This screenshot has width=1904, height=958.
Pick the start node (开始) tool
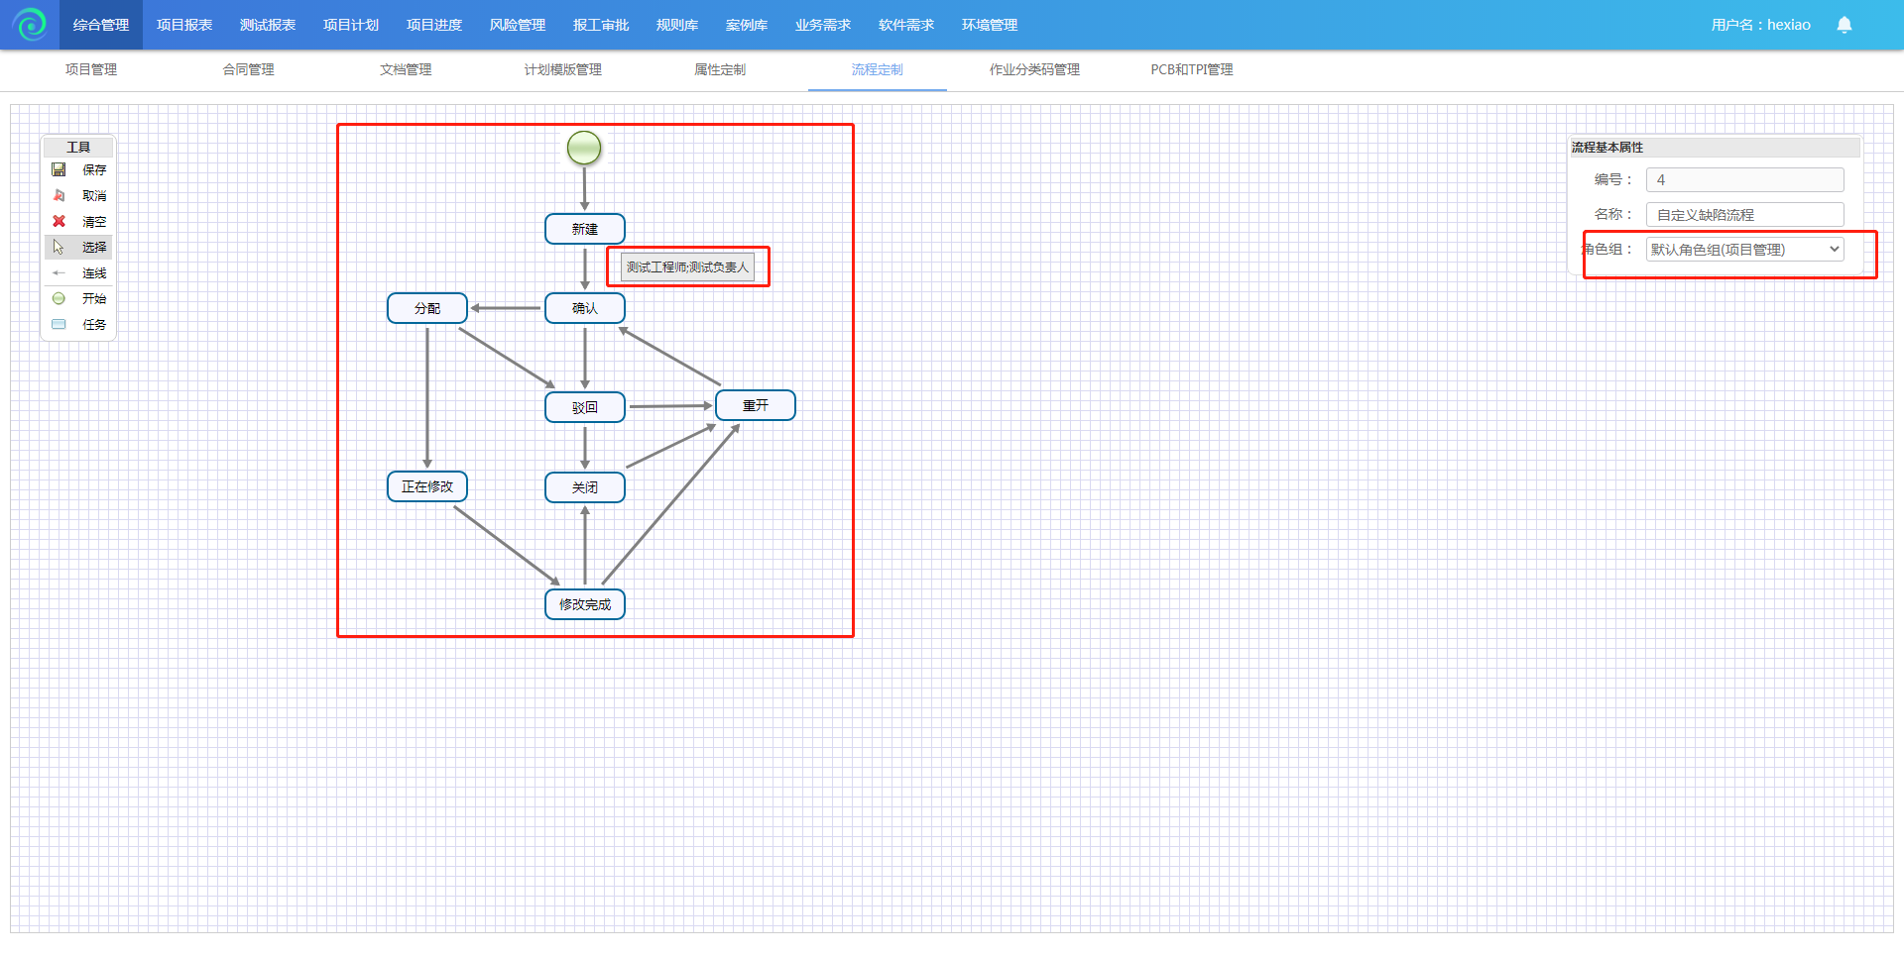pos(59,299)
